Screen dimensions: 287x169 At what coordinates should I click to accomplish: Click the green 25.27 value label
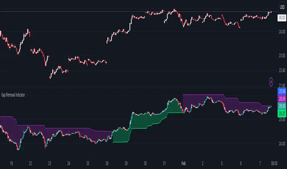point(282,114)
